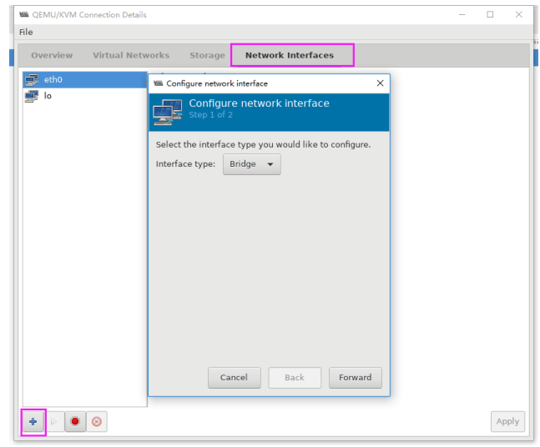Open the File menu

[26, 32]
